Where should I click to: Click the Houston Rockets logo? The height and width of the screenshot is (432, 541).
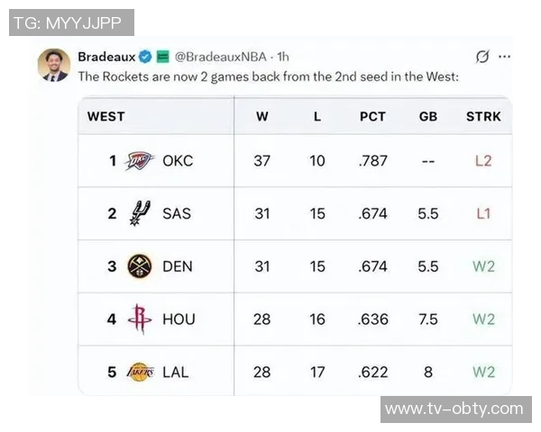(140, 319)
